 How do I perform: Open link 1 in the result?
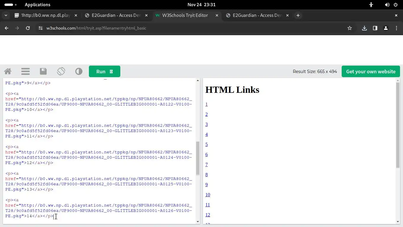207,104
